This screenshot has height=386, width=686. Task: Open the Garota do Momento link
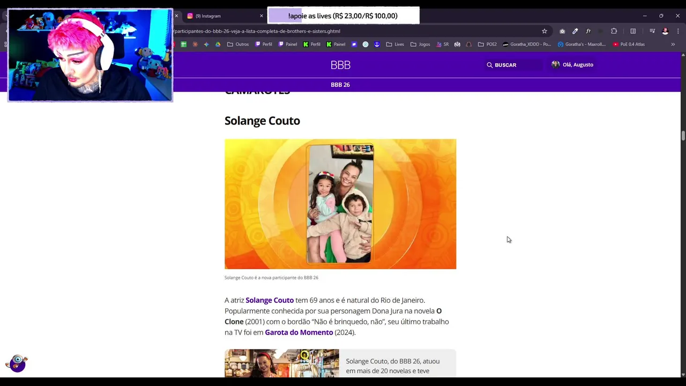[299, 332]
